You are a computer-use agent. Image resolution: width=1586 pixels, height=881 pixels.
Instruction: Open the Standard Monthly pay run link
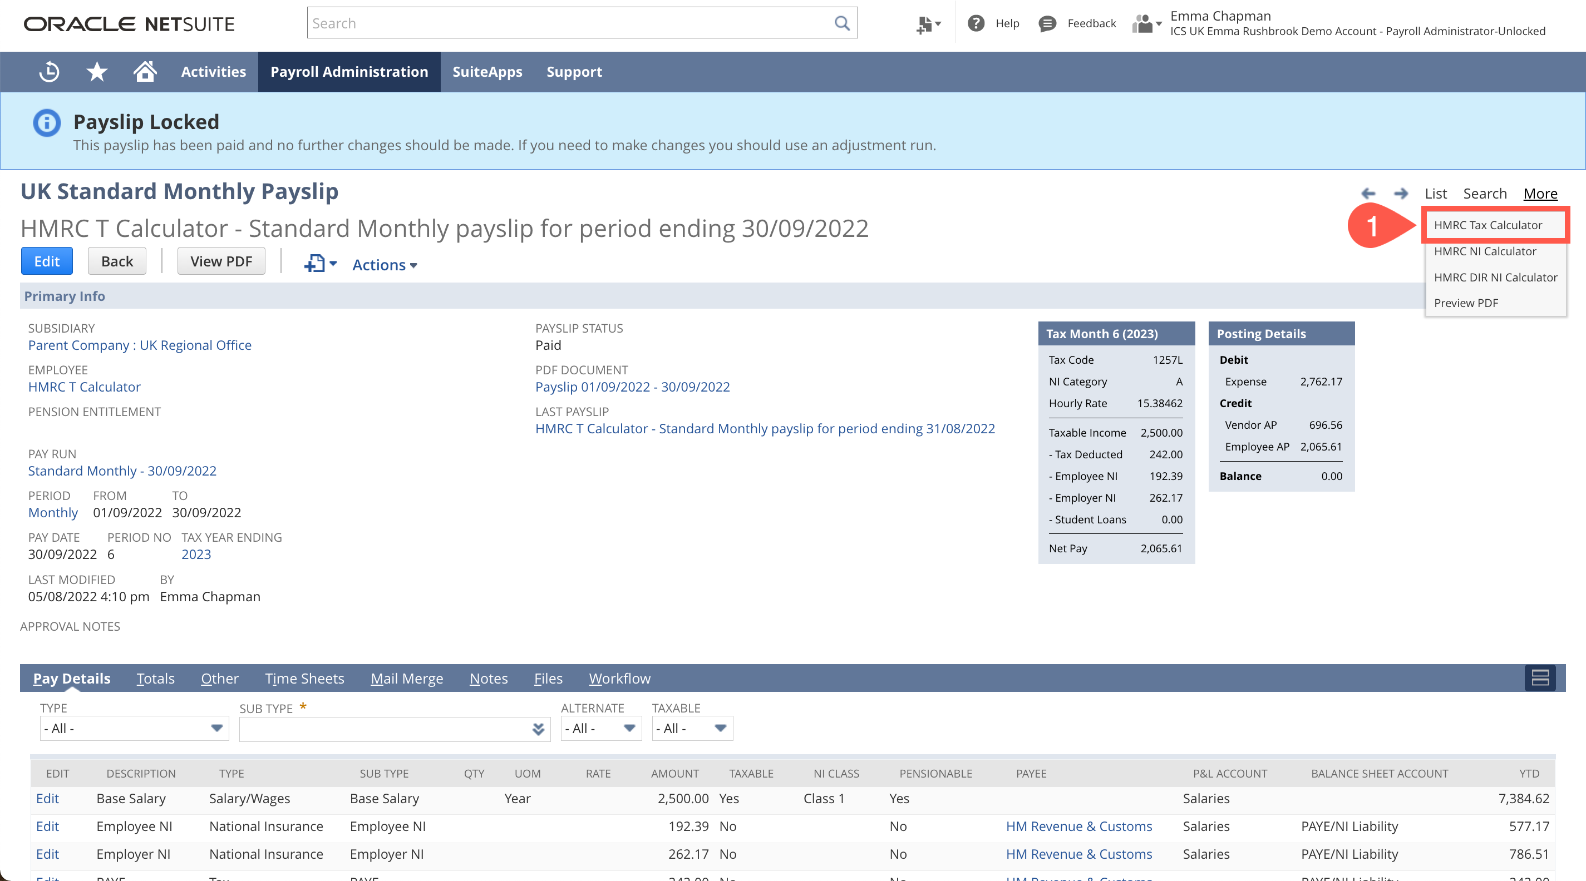pyautogui.click(x=122, y=471)
